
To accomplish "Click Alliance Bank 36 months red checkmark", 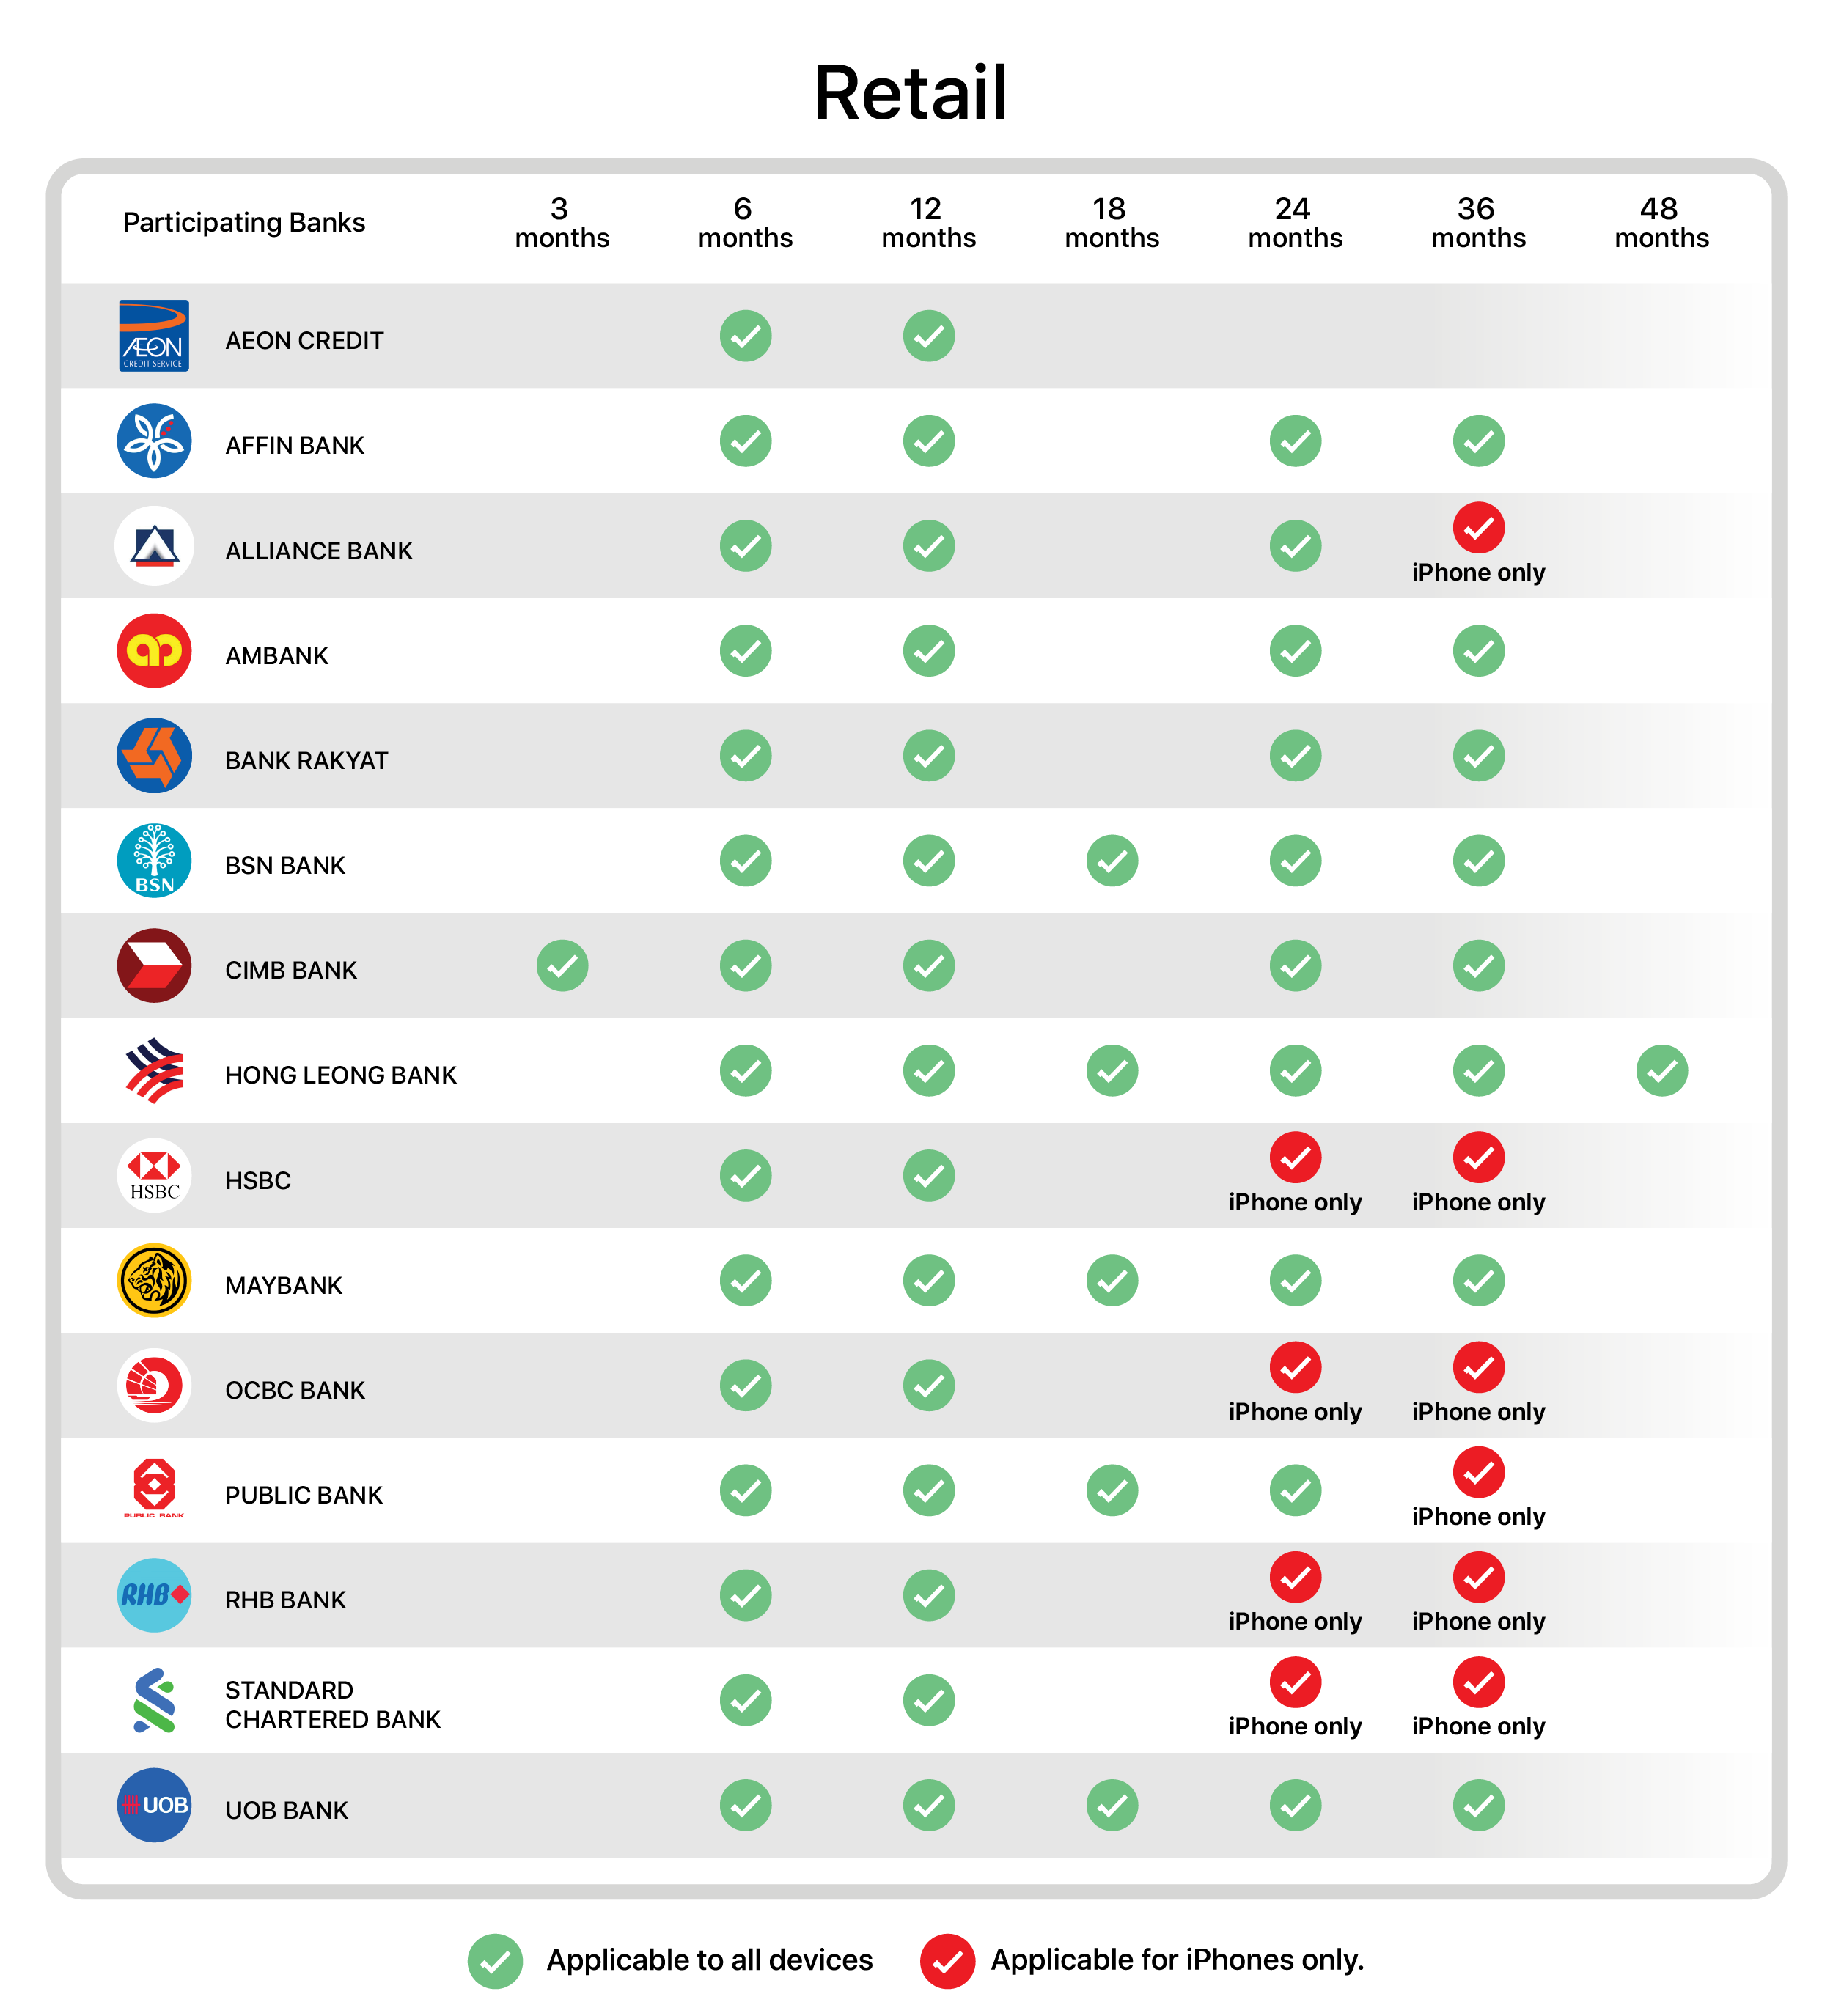I will click(1479, 528).
